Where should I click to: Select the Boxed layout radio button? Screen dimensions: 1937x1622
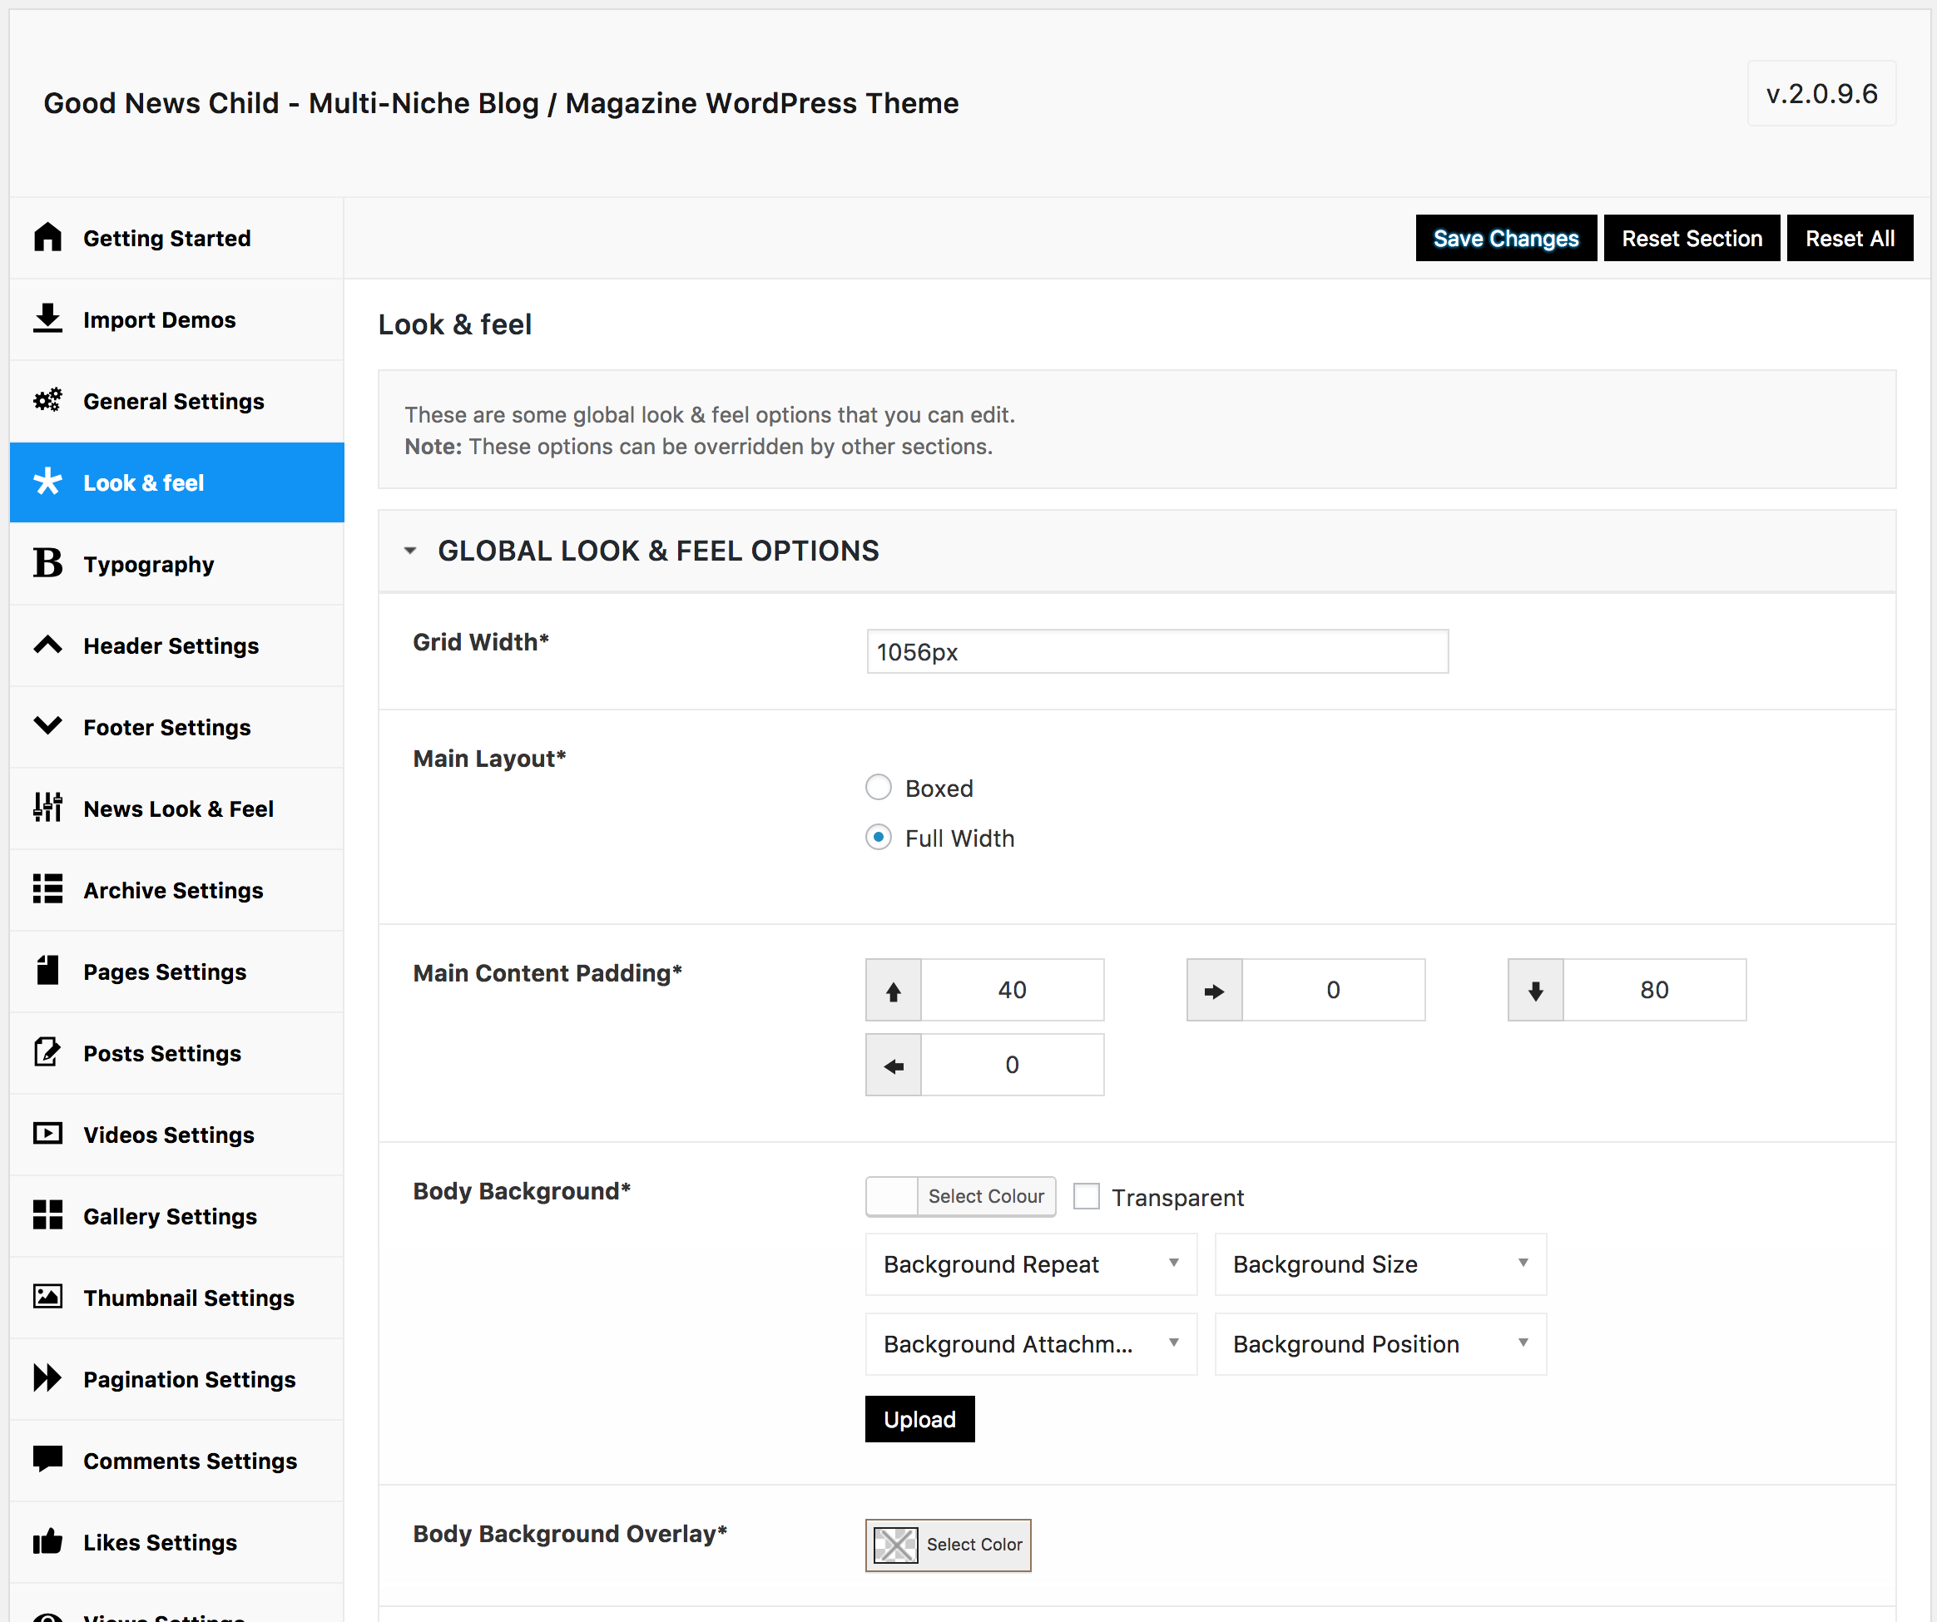point(878,789)
